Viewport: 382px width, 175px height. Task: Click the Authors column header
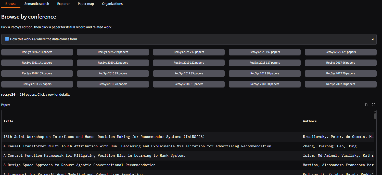pyautogui.click(x=337, y=121)
